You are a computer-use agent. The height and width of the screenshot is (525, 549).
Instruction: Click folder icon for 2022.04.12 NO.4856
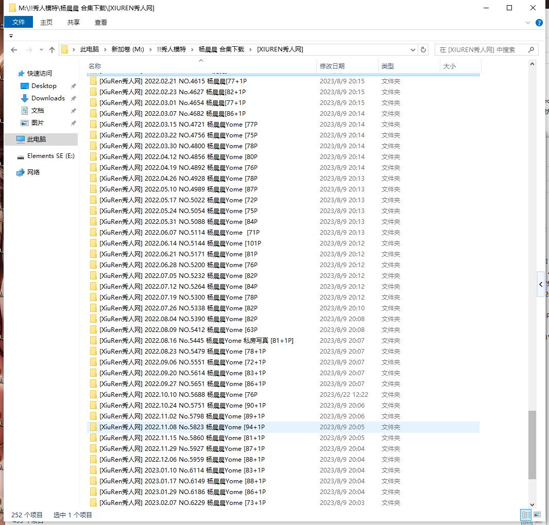pyautogui.click(x=93, y=157)
